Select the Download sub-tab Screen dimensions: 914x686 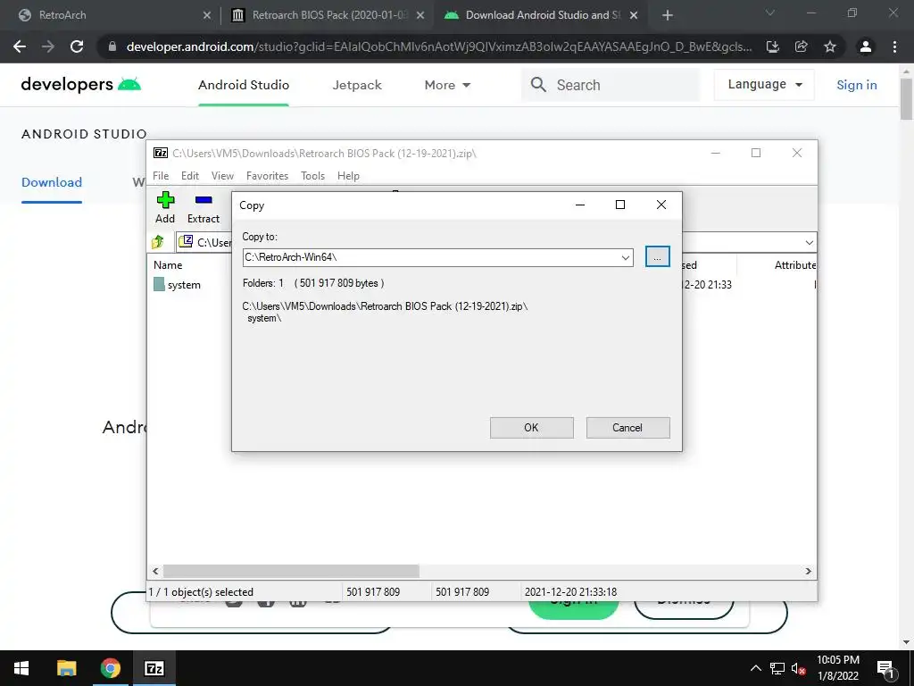click(x=52, y=182)
